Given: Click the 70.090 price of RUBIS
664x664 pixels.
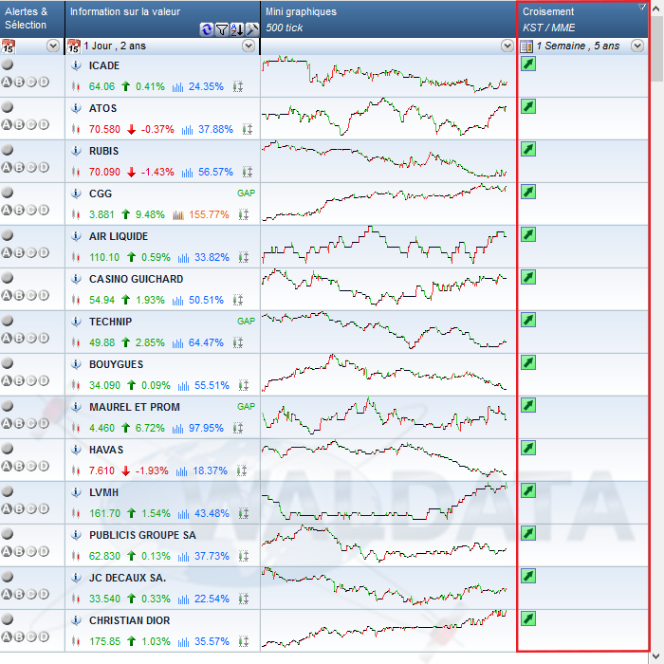Looking at the screenshot, I should (105, 173).
